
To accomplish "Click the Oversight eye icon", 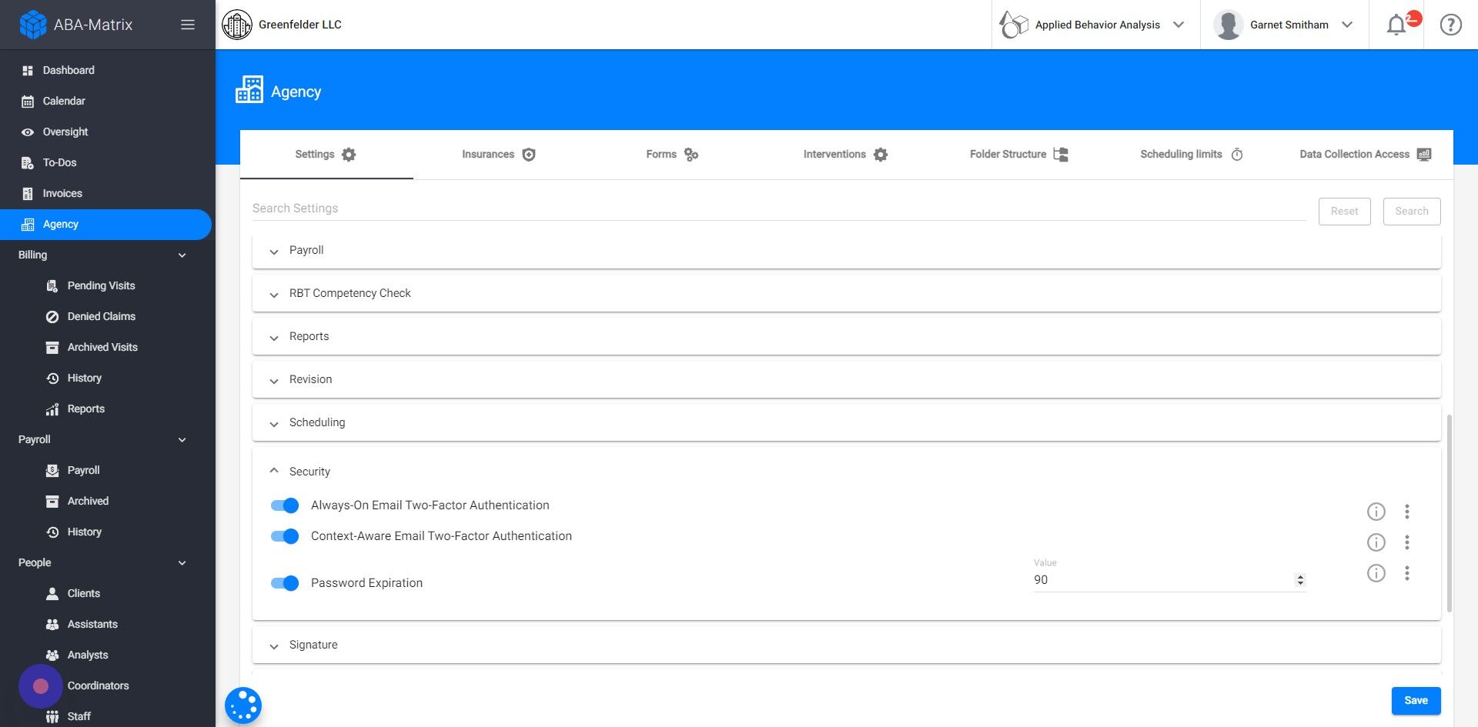I will [x=28, y=132].
